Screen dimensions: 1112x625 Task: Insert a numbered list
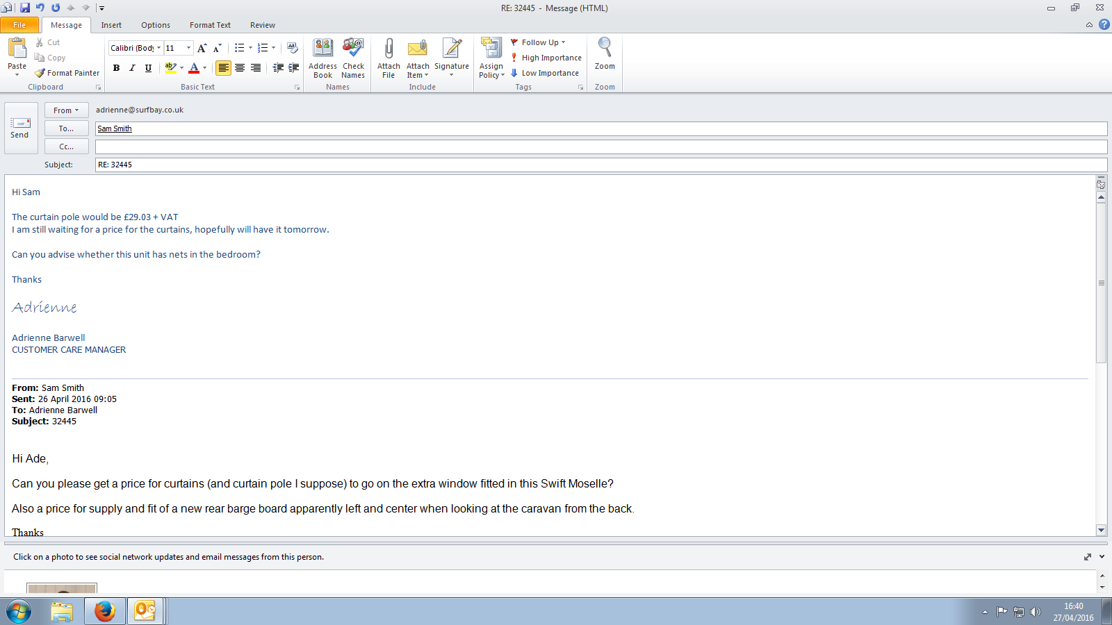coord(262,48)
